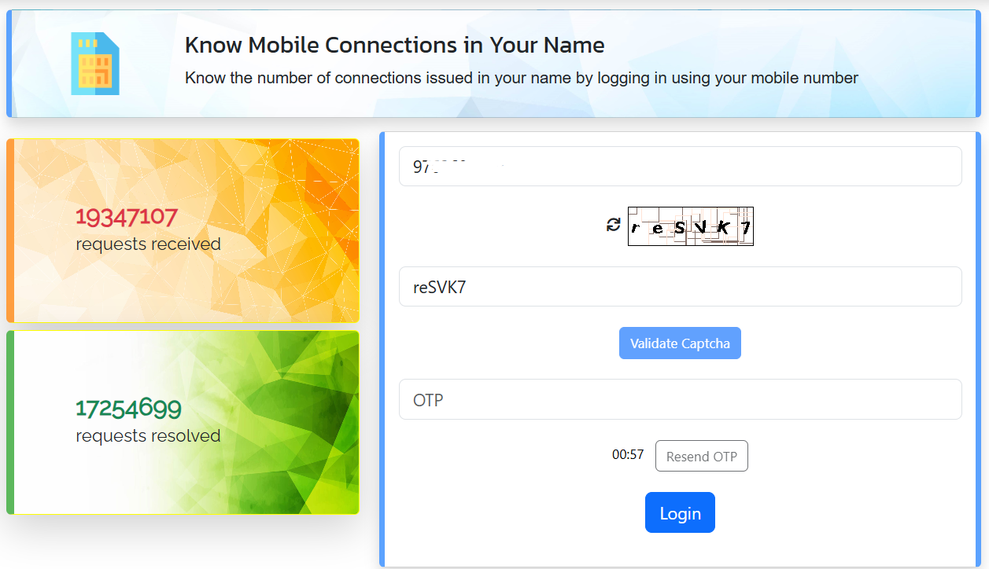Click the letter r in captcha picture
989x569 pixels.
[x=636, y=229]
